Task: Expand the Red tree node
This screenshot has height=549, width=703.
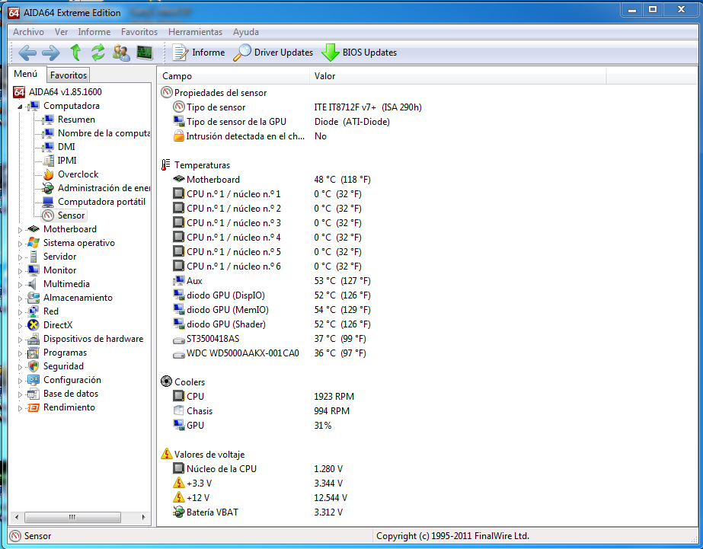Action: tap(20, 312)
